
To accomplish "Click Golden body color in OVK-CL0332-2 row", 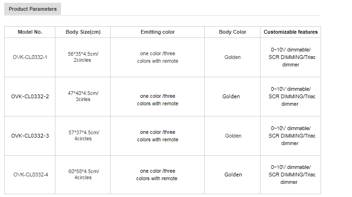I will pyautogui.click(x=231, y=96).
